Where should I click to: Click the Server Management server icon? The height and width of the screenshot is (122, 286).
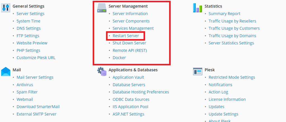(102, 8)
